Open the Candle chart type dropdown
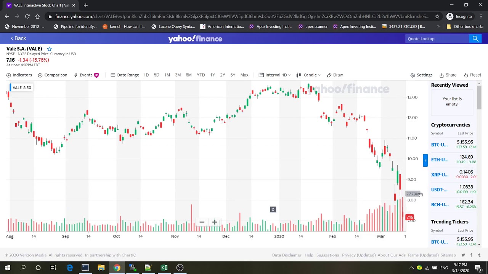 308,75
